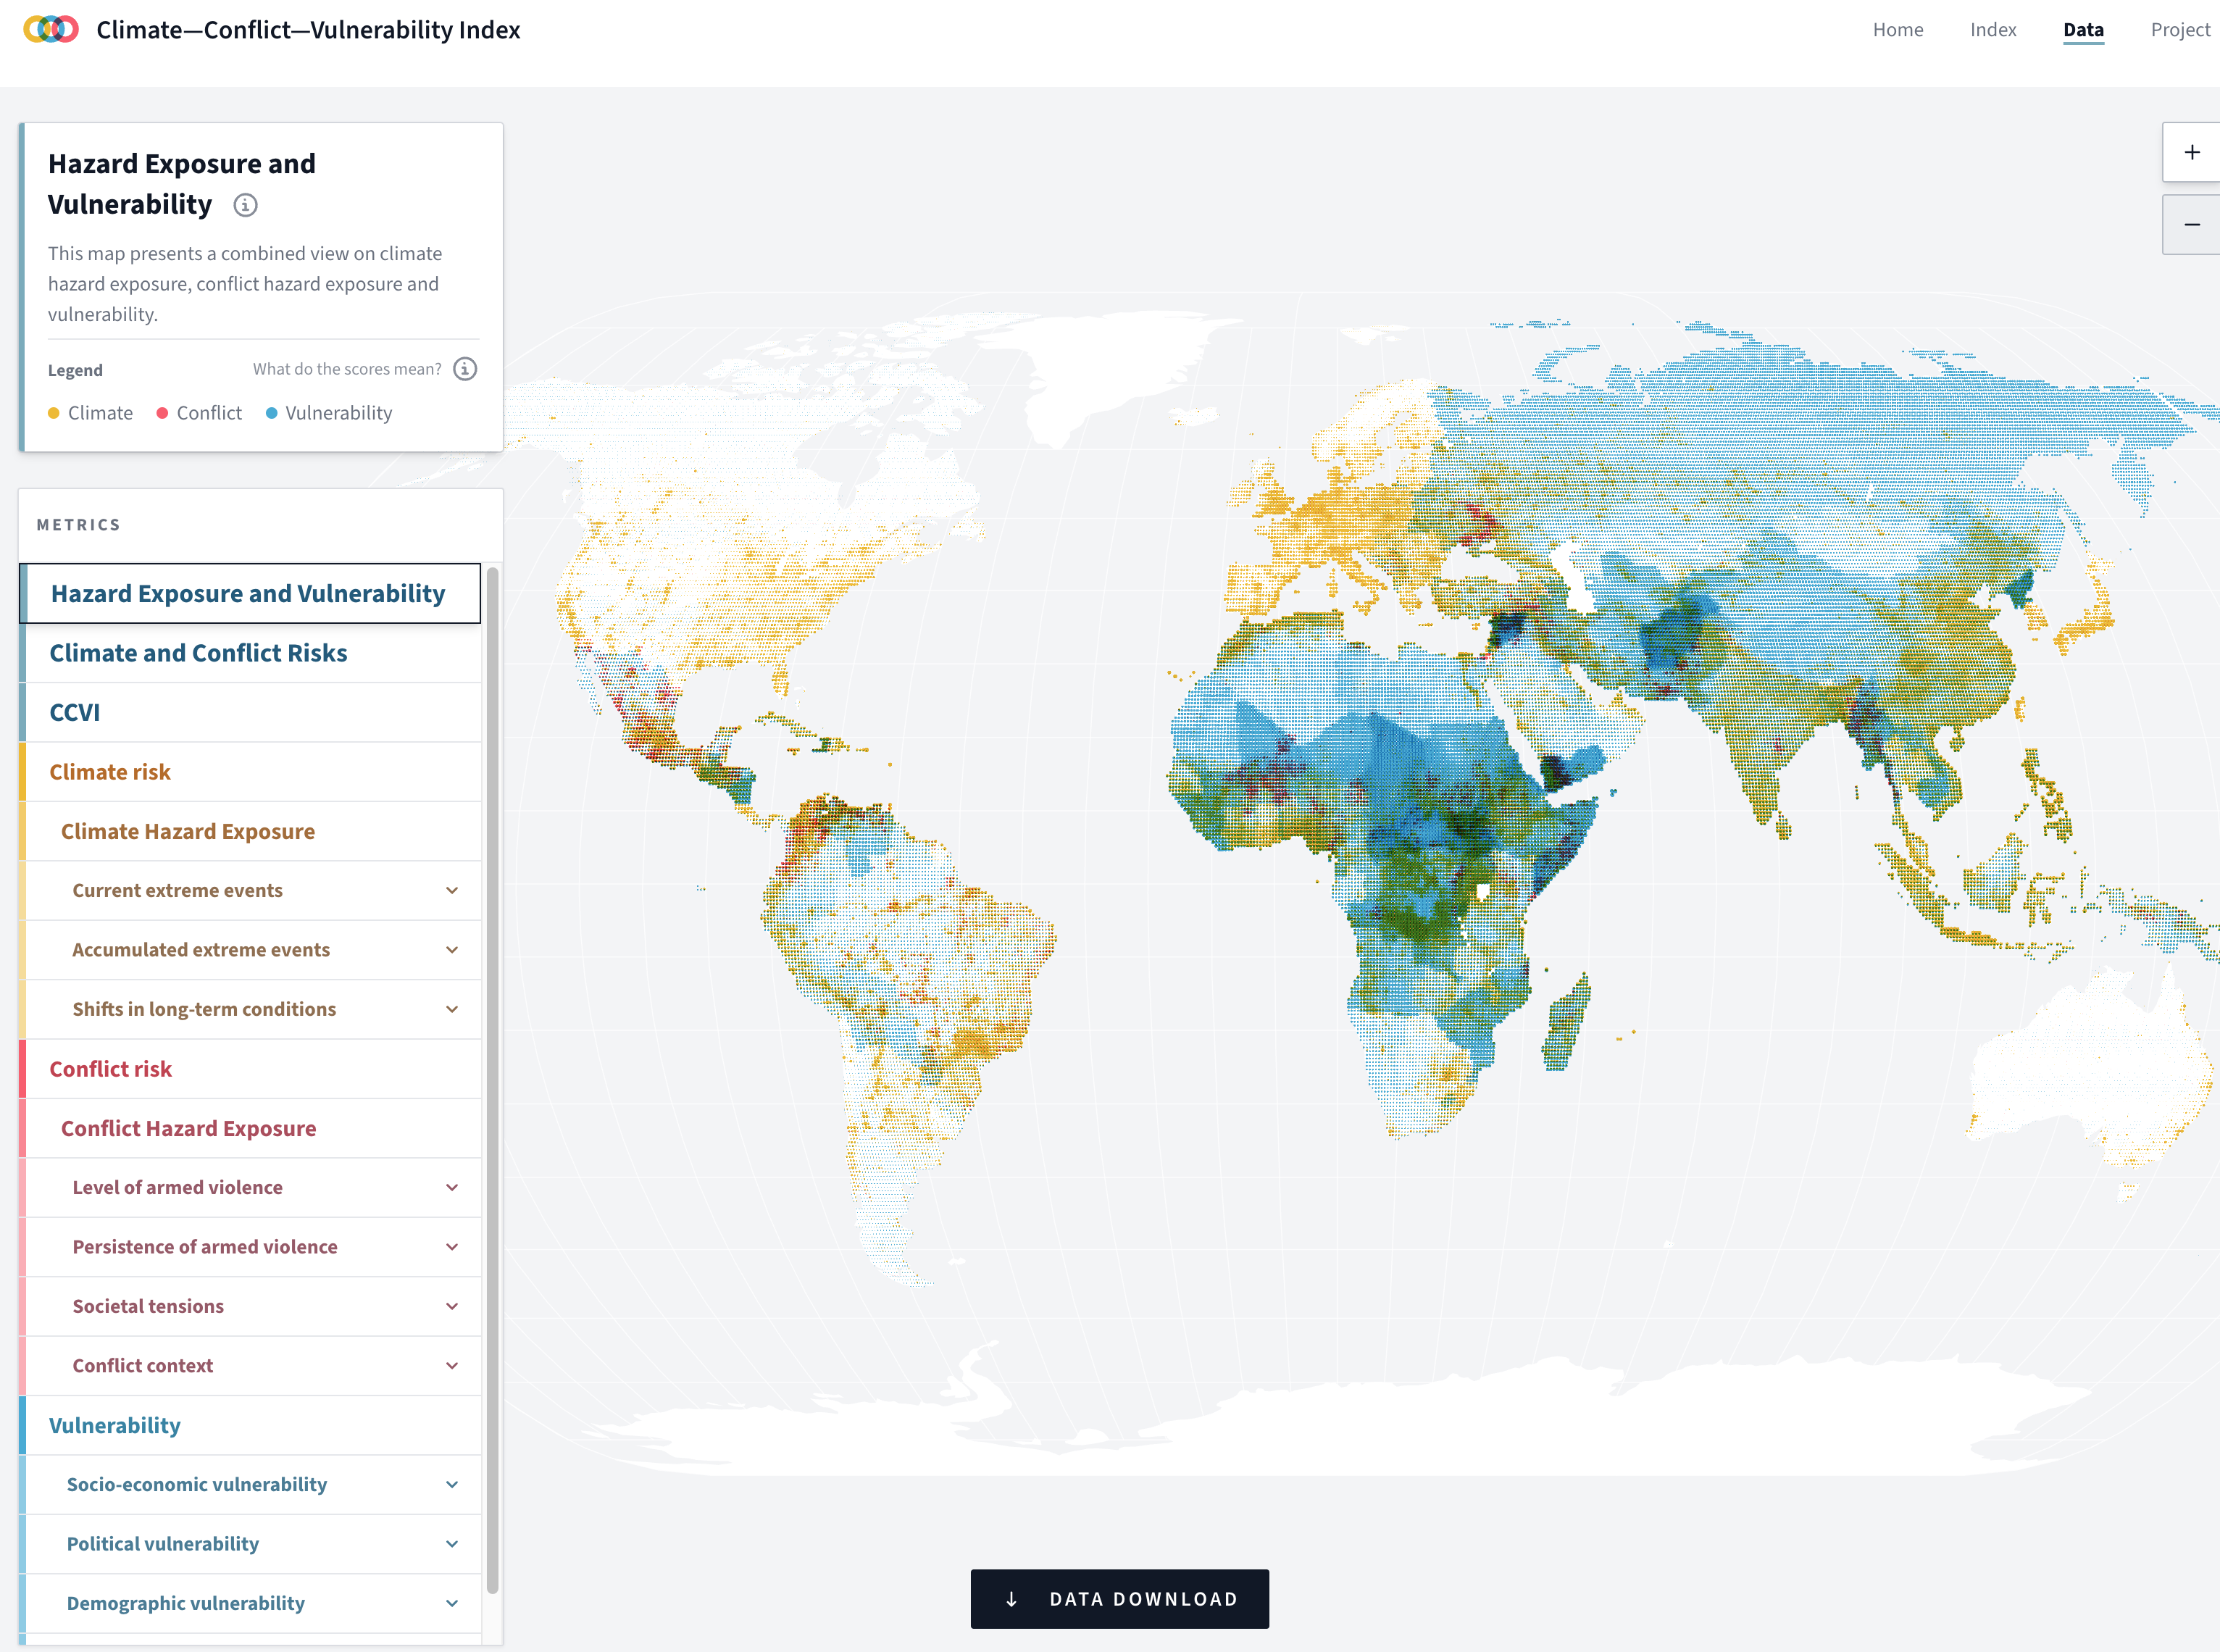Open the Home navigation item
Screen dimensions: 2220x1652
[x=1898, y=29]
